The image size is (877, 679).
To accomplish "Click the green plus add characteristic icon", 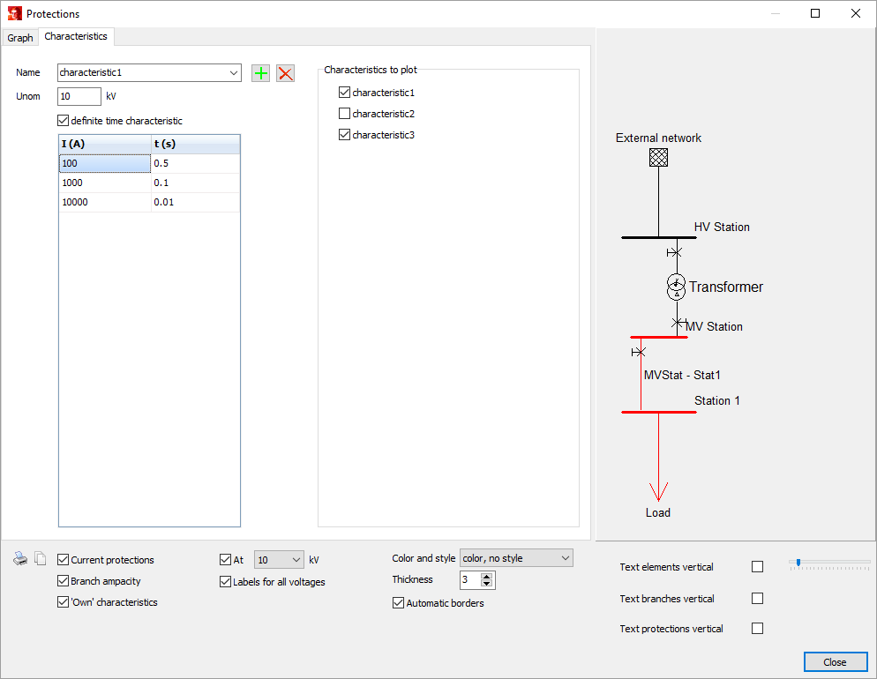I will click(x=261, y=73).
